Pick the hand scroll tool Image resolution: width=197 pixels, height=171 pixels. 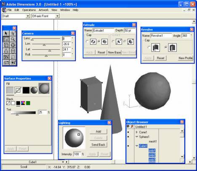pyautogui.click(x=6, y=40)
